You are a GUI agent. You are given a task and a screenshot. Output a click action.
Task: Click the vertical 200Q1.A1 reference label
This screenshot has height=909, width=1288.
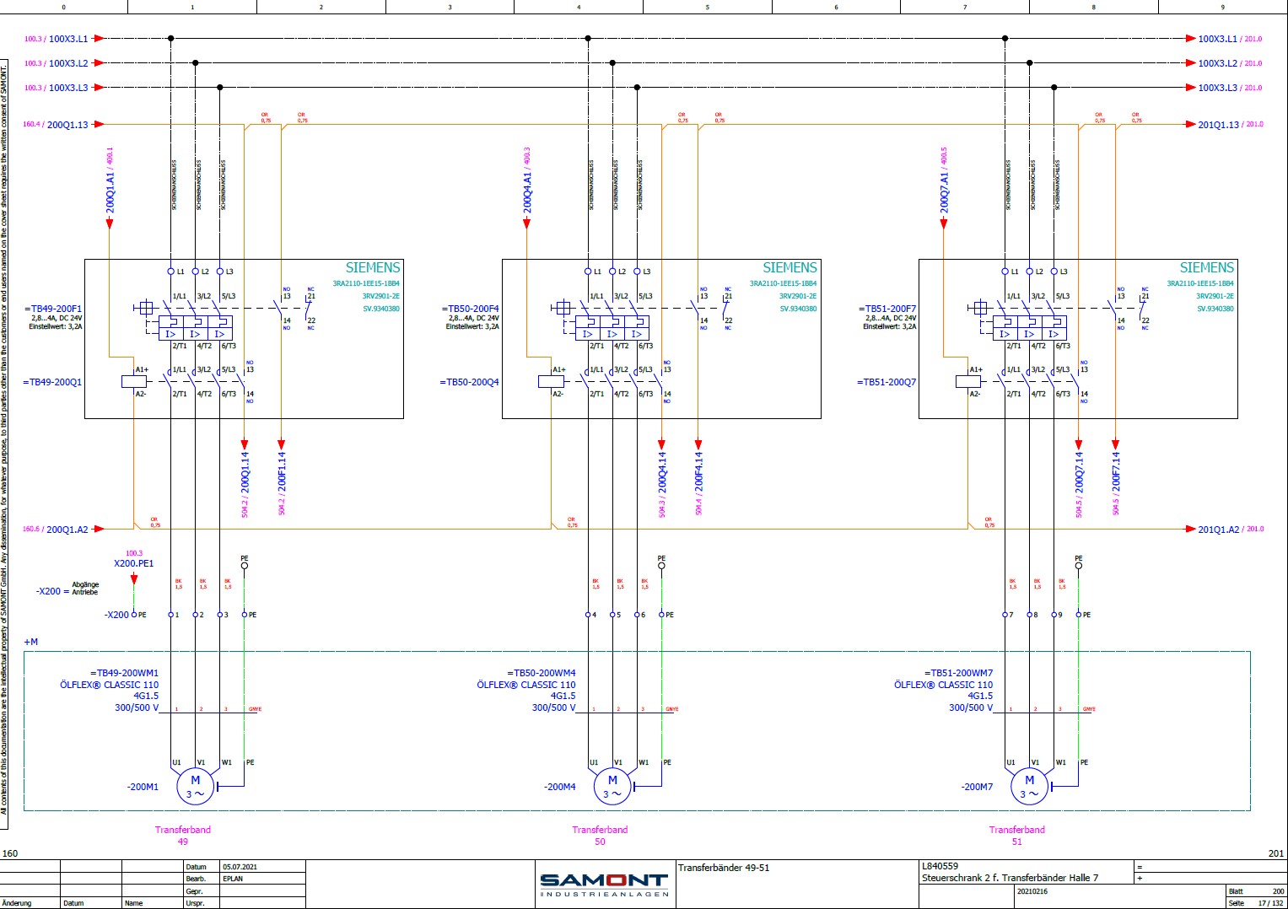click(110, 180)
